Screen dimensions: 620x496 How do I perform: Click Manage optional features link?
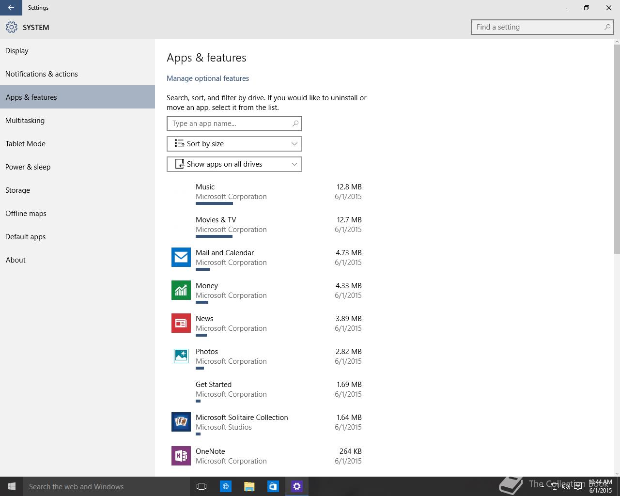[208, 78]
